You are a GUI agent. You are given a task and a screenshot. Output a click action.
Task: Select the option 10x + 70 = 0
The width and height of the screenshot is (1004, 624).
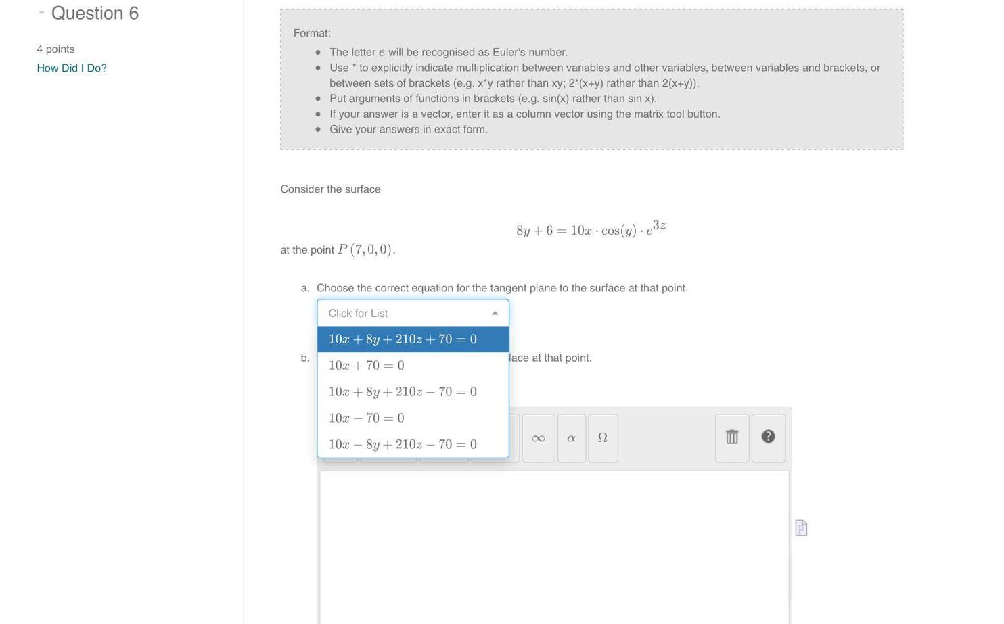click(366, 365)
